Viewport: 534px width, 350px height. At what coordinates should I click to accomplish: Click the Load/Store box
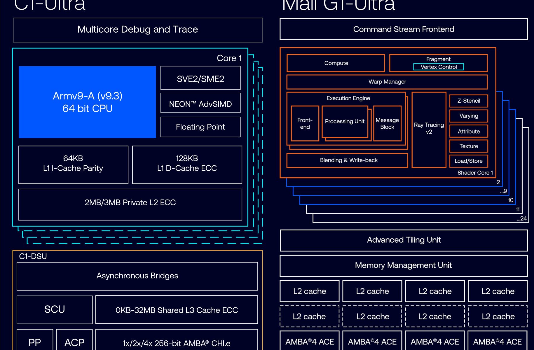(469, 161)
